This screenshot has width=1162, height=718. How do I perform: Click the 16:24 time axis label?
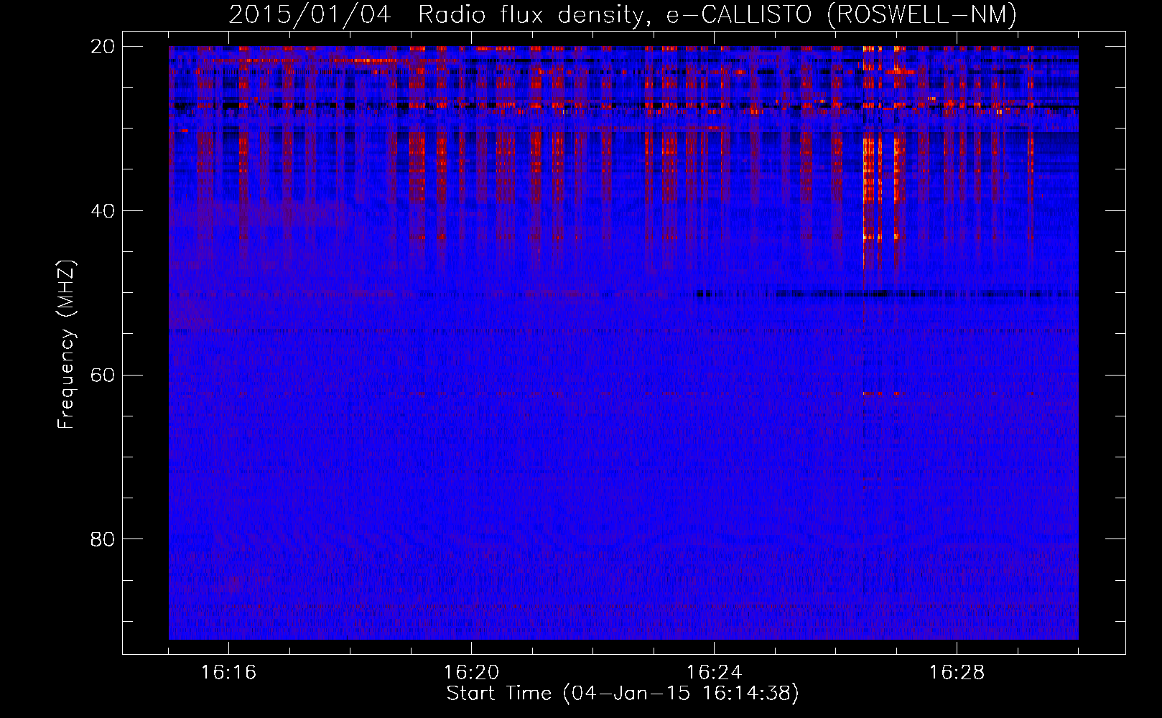tap(714, 673)
